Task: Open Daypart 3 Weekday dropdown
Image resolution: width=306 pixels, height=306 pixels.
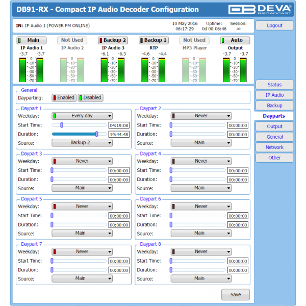Action: (82, 161)
